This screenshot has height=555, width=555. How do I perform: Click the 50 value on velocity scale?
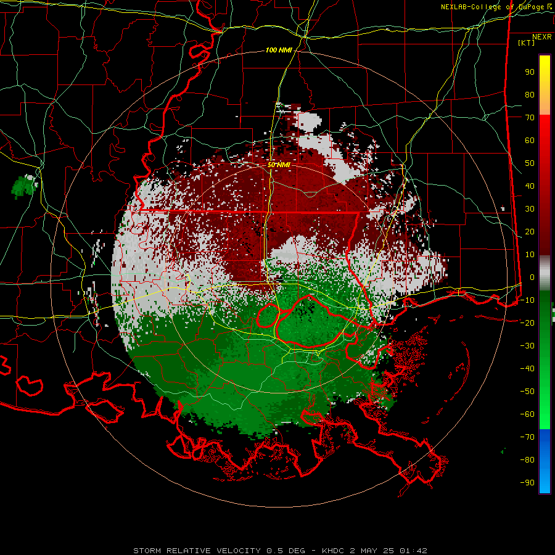click(x=530, y=163)
